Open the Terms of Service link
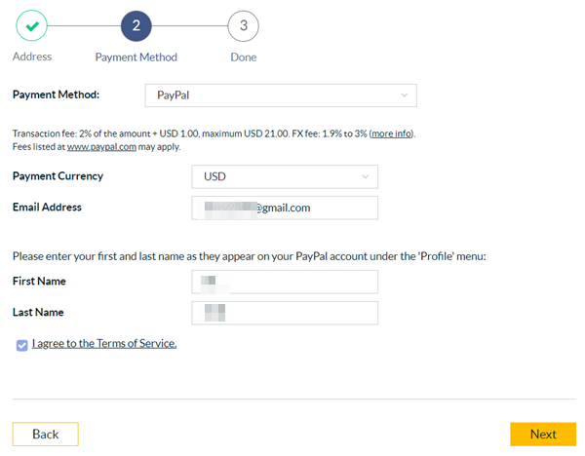585x456 pixels. pos(104,343)
